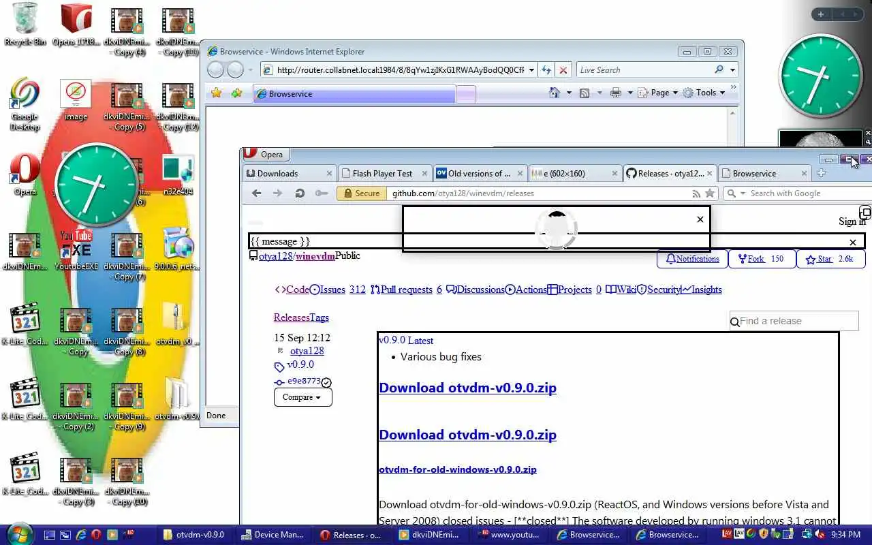Switch to the Old versions of tab
The image size is (872, 545).
[x=480, y=173]
